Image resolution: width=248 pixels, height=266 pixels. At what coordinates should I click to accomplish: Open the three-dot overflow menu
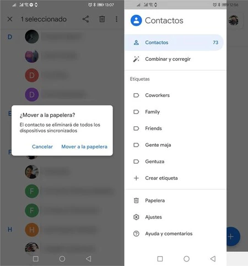click(116, 19)
